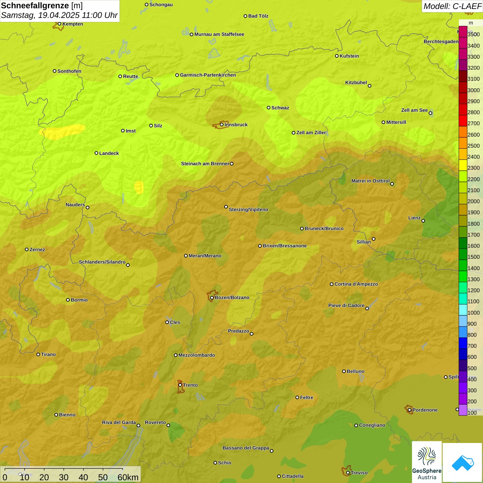Click the Cortina d'Ampezzo marker dot
Image resolution: width=483 pixels, height=483 pixels.
(x=332, y=284)
